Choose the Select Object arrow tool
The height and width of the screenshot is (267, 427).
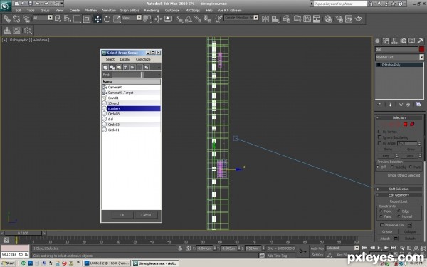58,19
